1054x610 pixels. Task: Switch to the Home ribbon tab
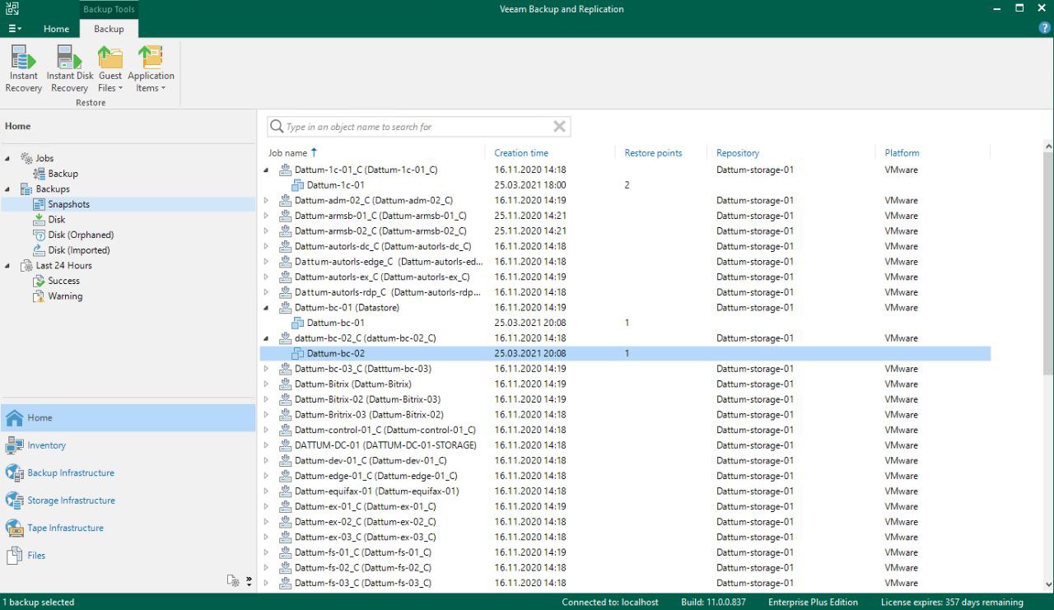[x=56, y=29]
